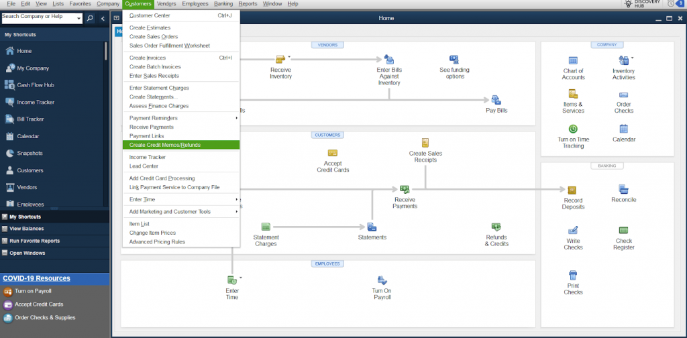Screen dimensions: 687x338
Task: Open Write Checks icon
Action: 573,230
